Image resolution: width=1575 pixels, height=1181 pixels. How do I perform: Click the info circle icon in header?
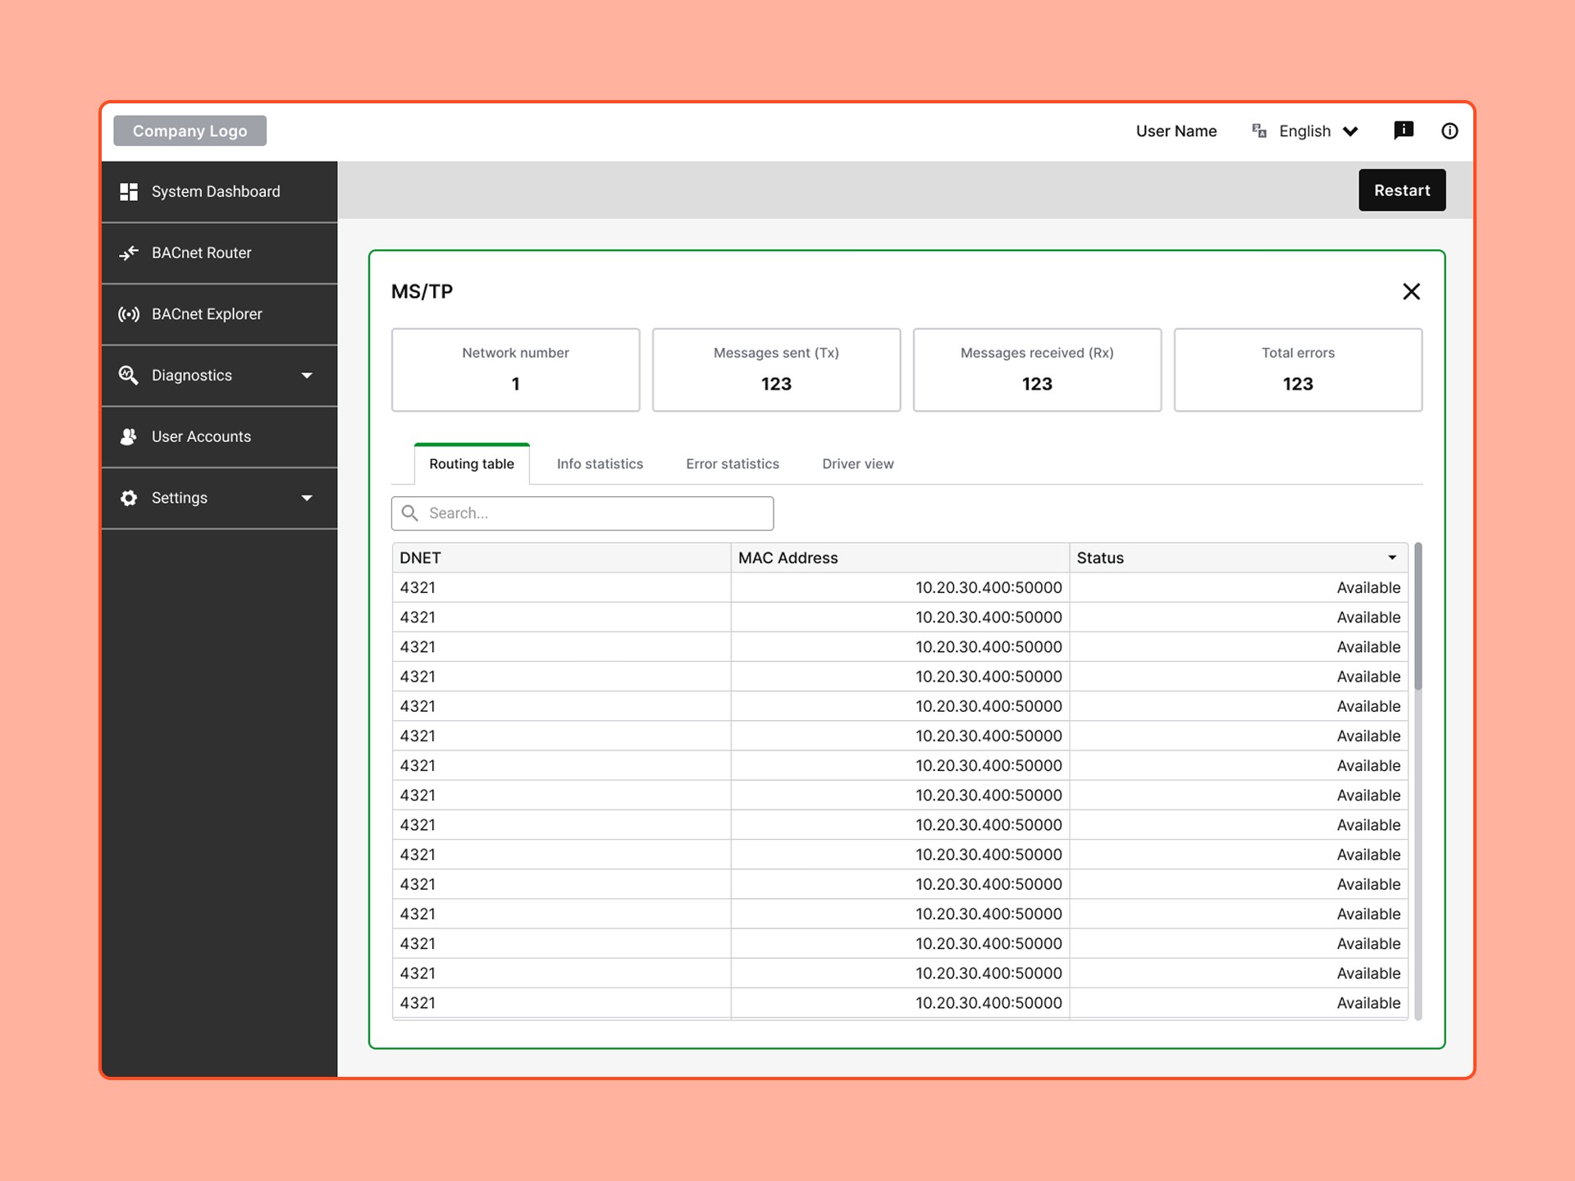click(1449, 131)
